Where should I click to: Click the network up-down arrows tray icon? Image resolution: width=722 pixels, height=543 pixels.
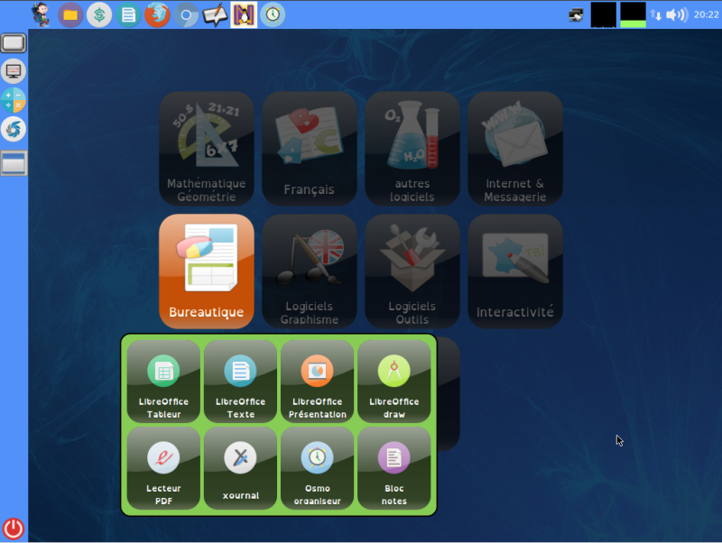click(656, 14)
